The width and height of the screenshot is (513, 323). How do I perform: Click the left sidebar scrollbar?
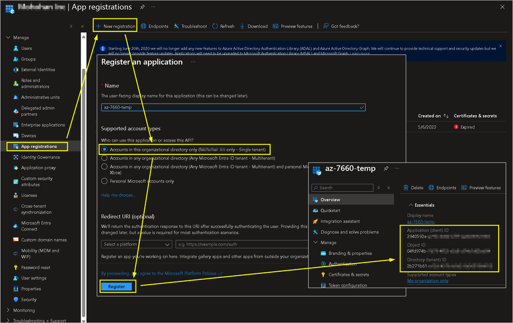(84, 193)
